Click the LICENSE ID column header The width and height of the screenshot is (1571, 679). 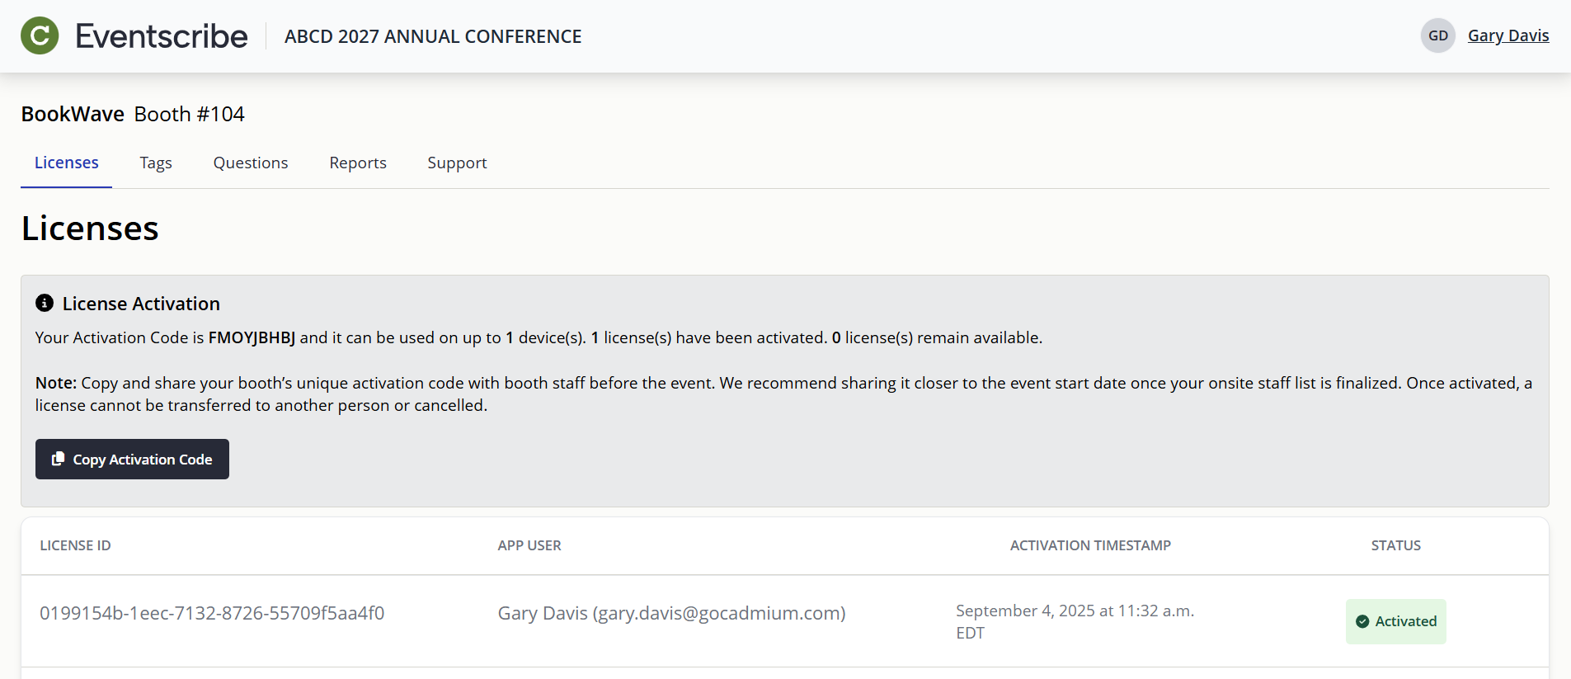point(75,545)
